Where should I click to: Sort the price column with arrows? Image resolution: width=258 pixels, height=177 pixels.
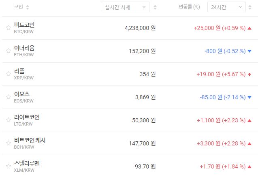click(155, 7)
